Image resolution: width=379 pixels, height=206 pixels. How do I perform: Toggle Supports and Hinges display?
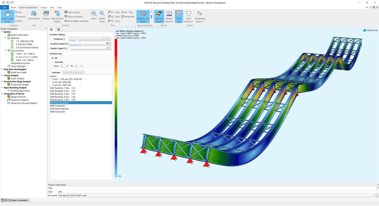coord(143,17)
